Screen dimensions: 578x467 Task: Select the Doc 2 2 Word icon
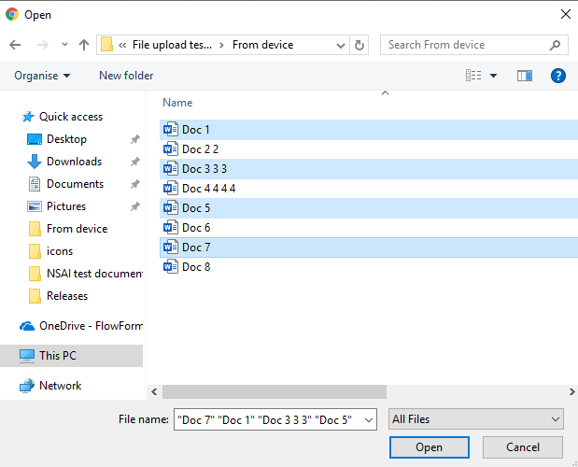coord(171,149)
